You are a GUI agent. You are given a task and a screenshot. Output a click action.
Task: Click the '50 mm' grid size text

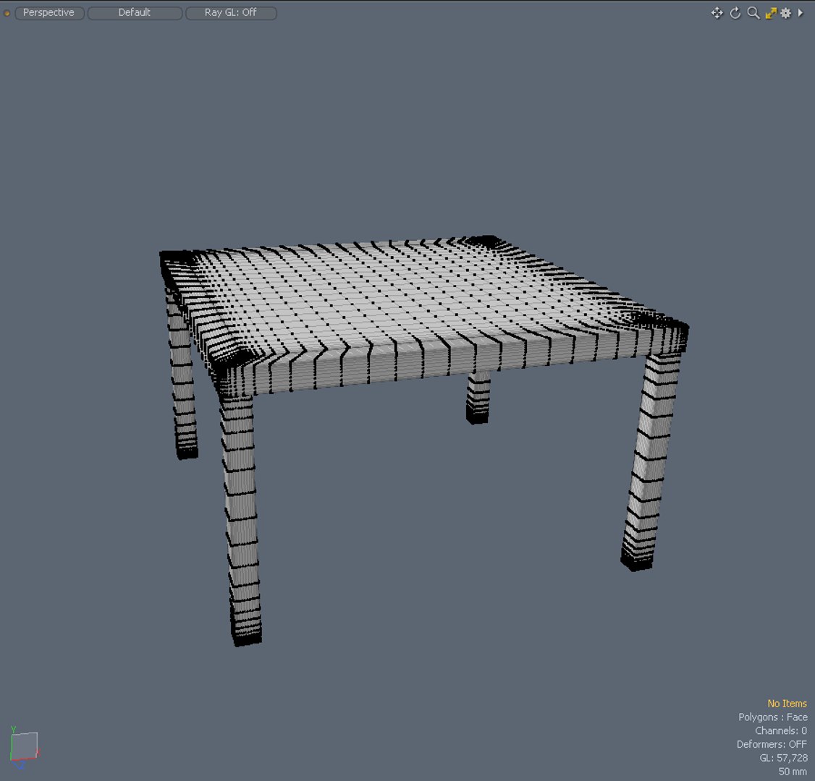(793, 772)
